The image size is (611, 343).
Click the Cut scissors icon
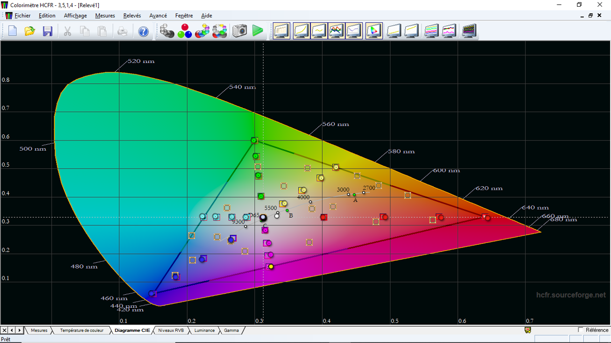click(x=67, y=31)
